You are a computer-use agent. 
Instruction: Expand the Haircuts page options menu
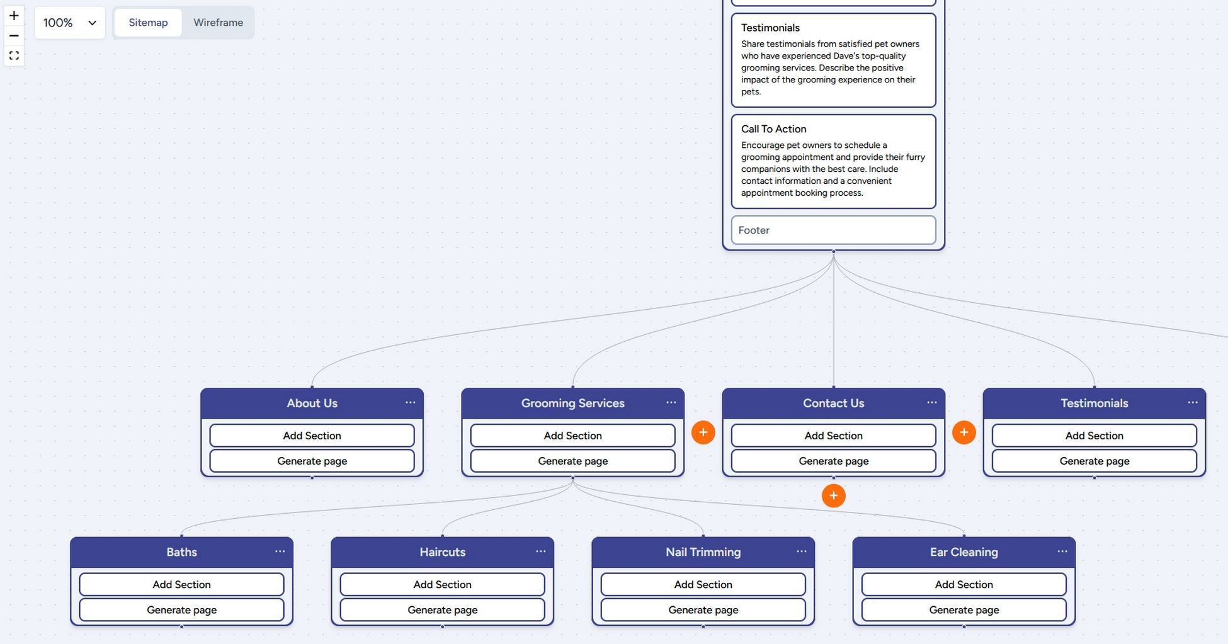[540, 551]
